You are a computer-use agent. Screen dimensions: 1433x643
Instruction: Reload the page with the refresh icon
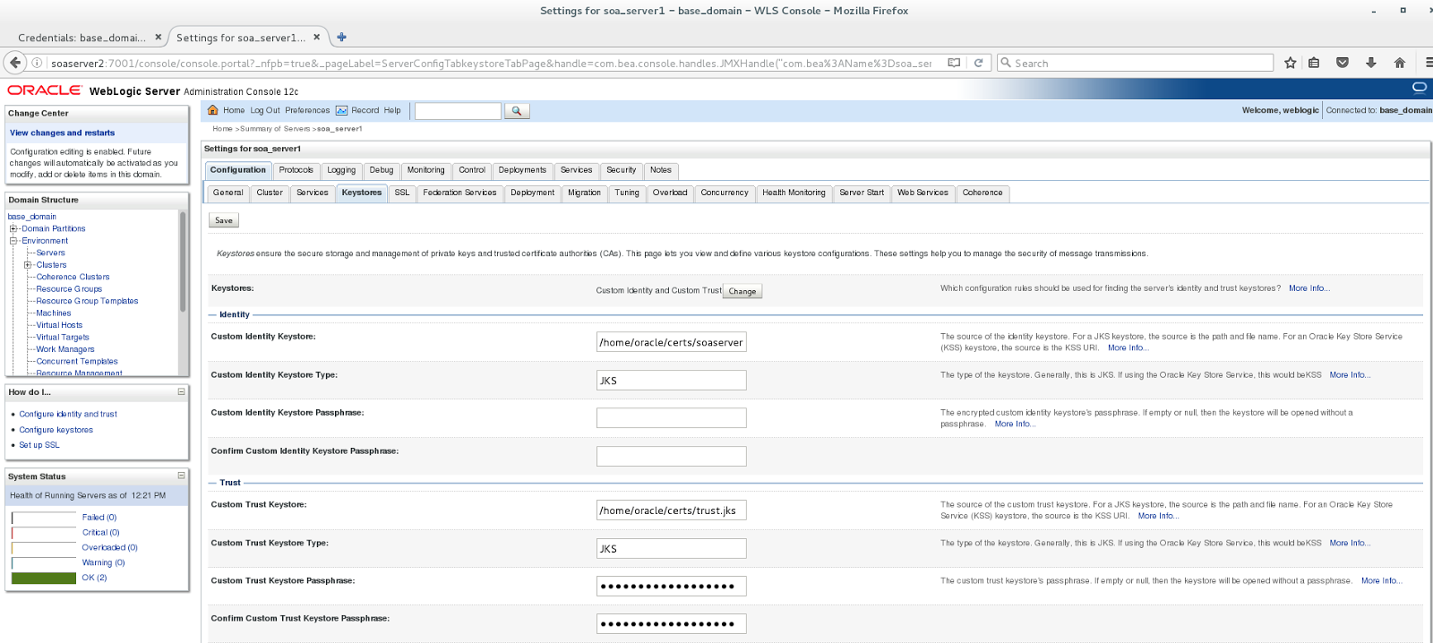point(979,63)
